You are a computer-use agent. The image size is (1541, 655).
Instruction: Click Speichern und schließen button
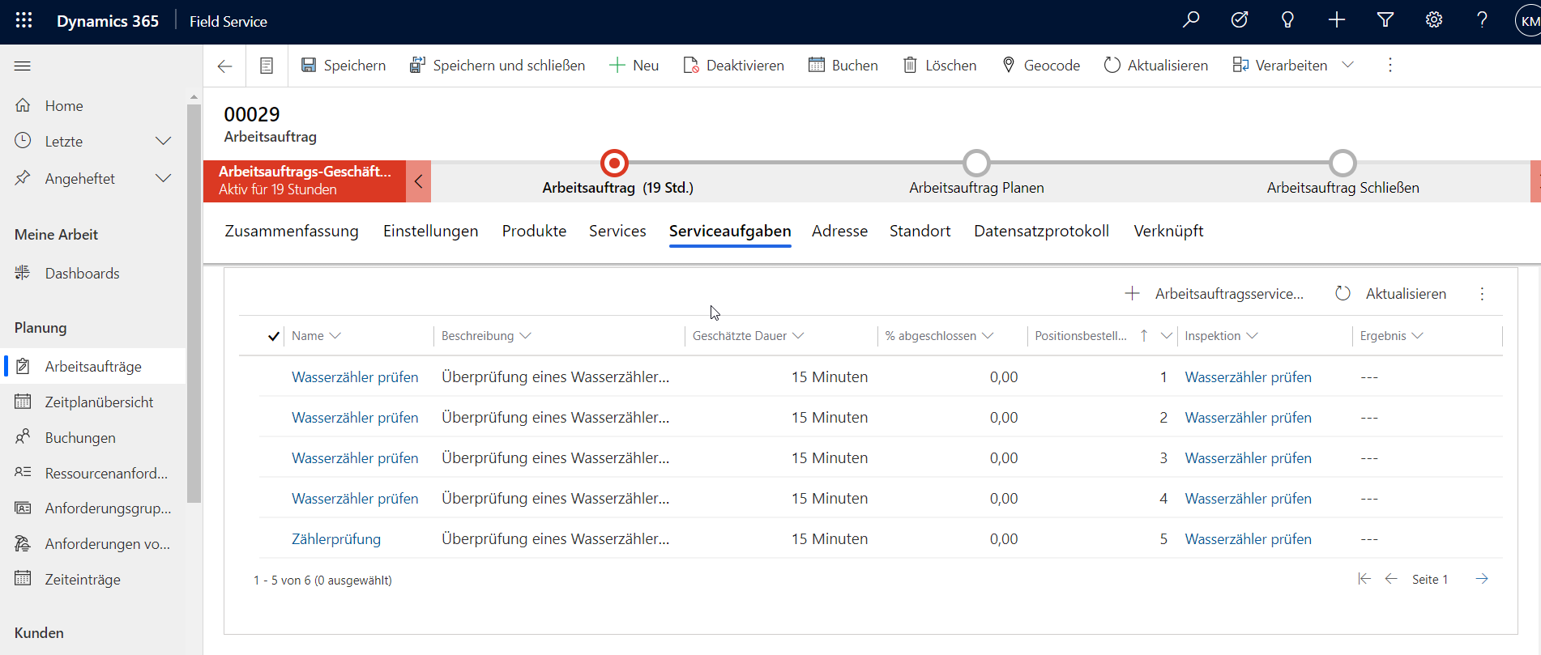(497, 66)
